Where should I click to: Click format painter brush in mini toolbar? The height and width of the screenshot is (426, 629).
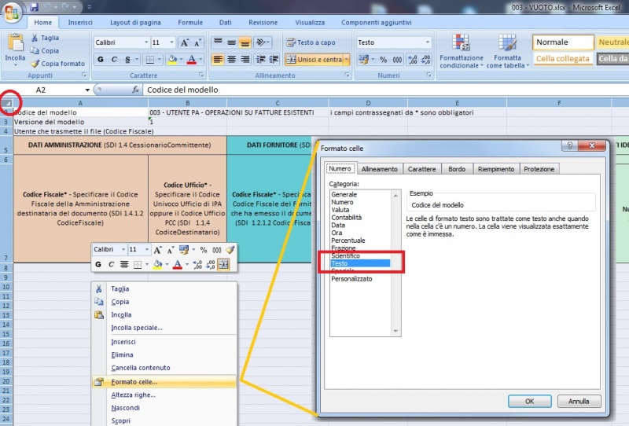[230, 249]
